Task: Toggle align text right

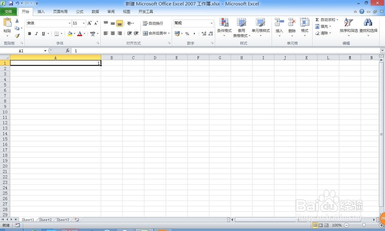Action: tap(120, 33)
